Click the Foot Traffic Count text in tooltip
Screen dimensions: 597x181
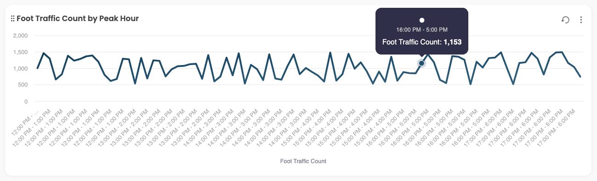pyautogui.click(x=412, y=42)
